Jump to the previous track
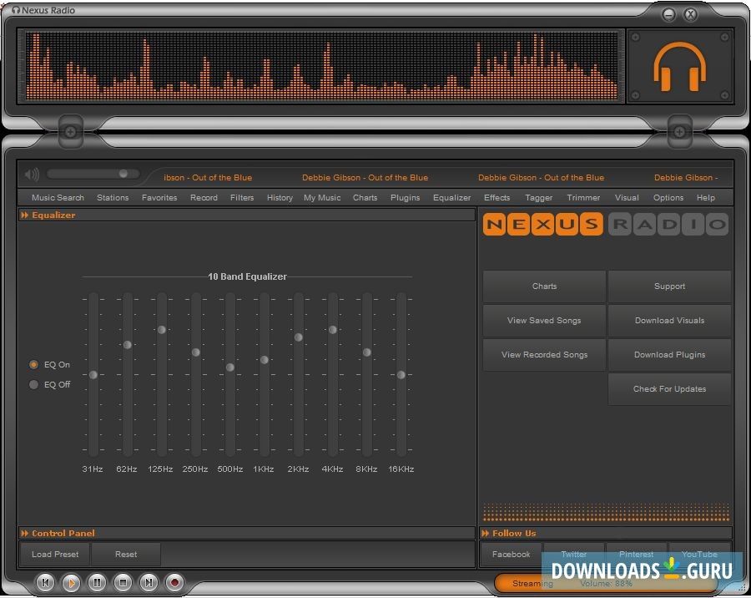The height and width of the screenshot is (598, 751). pyautogui.click(x=45, y=582)
